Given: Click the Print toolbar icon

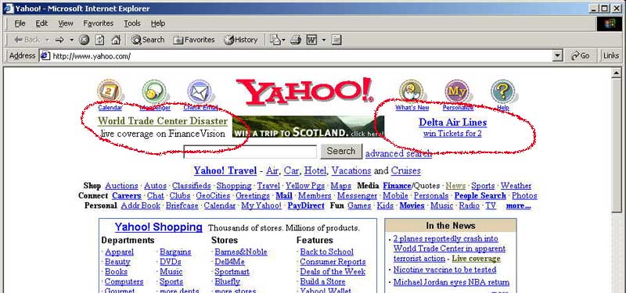Looking at the screenshot, I should (x=296, y=40).
